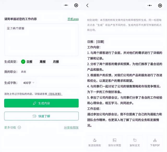Click the 分享给朋友 link
Screen dimensions: 167x152
pyautogui.click(x=71, y=127)
